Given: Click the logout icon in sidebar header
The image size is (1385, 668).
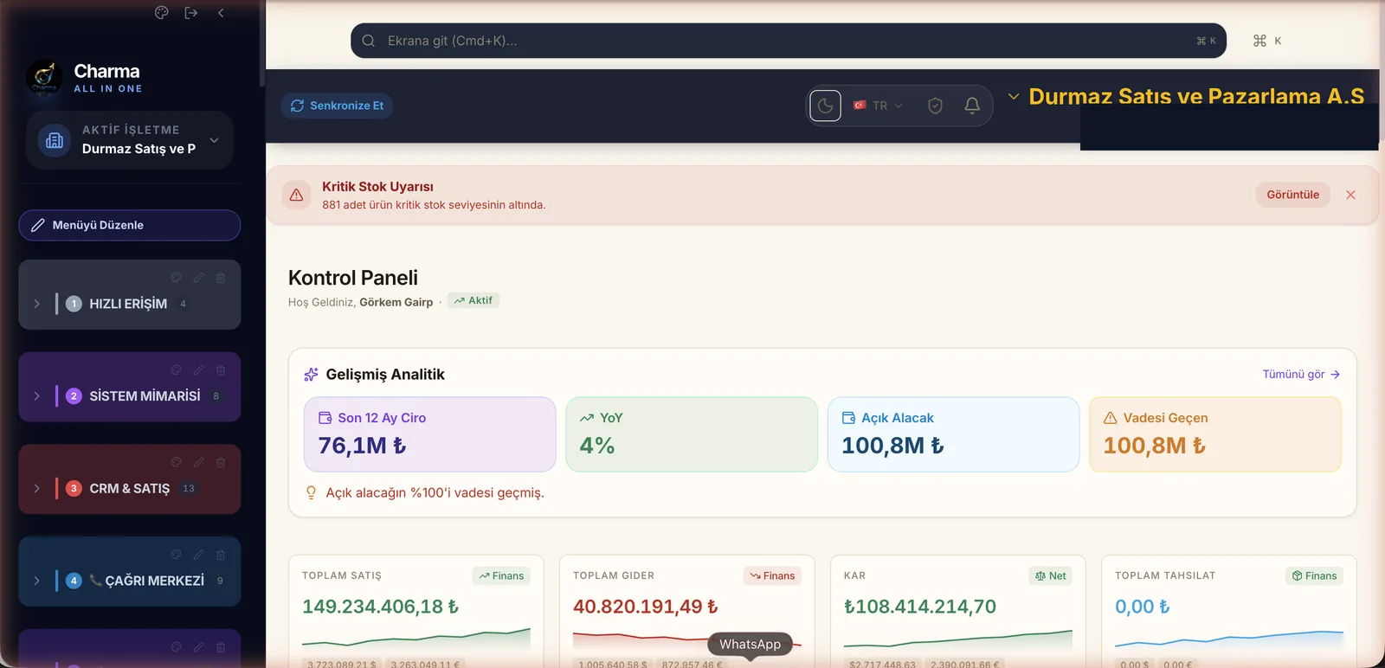Looking at the screenshot, I should point(191,13).
